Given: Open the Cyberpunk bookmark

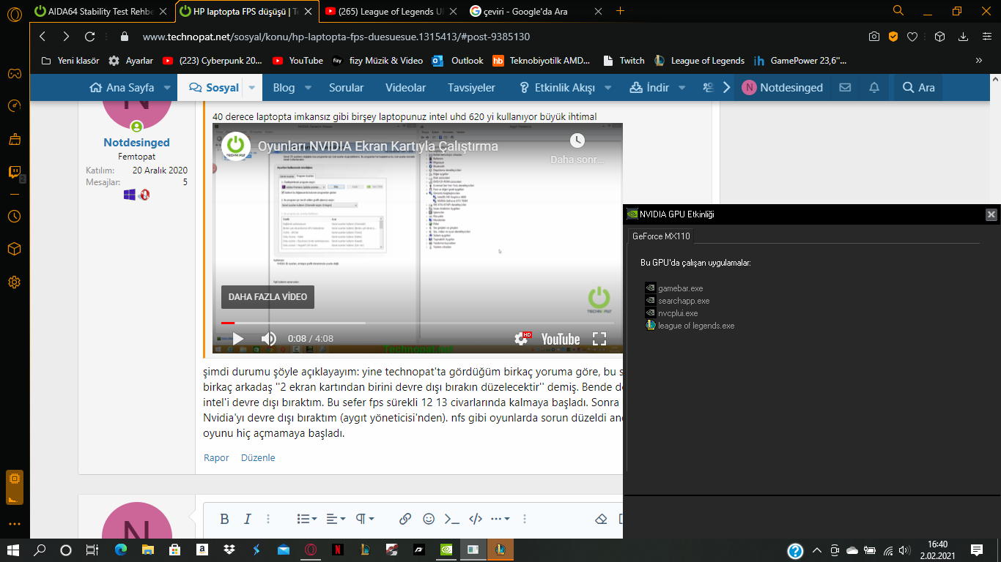Looking at the screenshot, I should pyautogui.click(x=212, y=61).
